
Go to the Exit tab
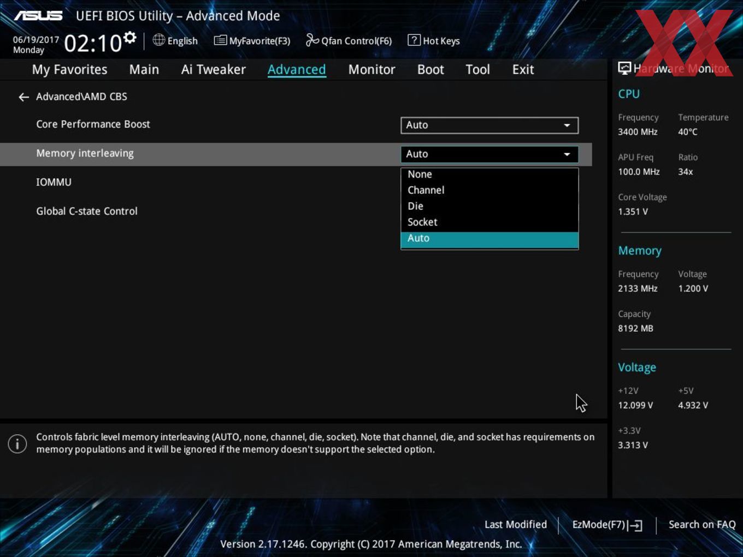click(x=523, y=69)
